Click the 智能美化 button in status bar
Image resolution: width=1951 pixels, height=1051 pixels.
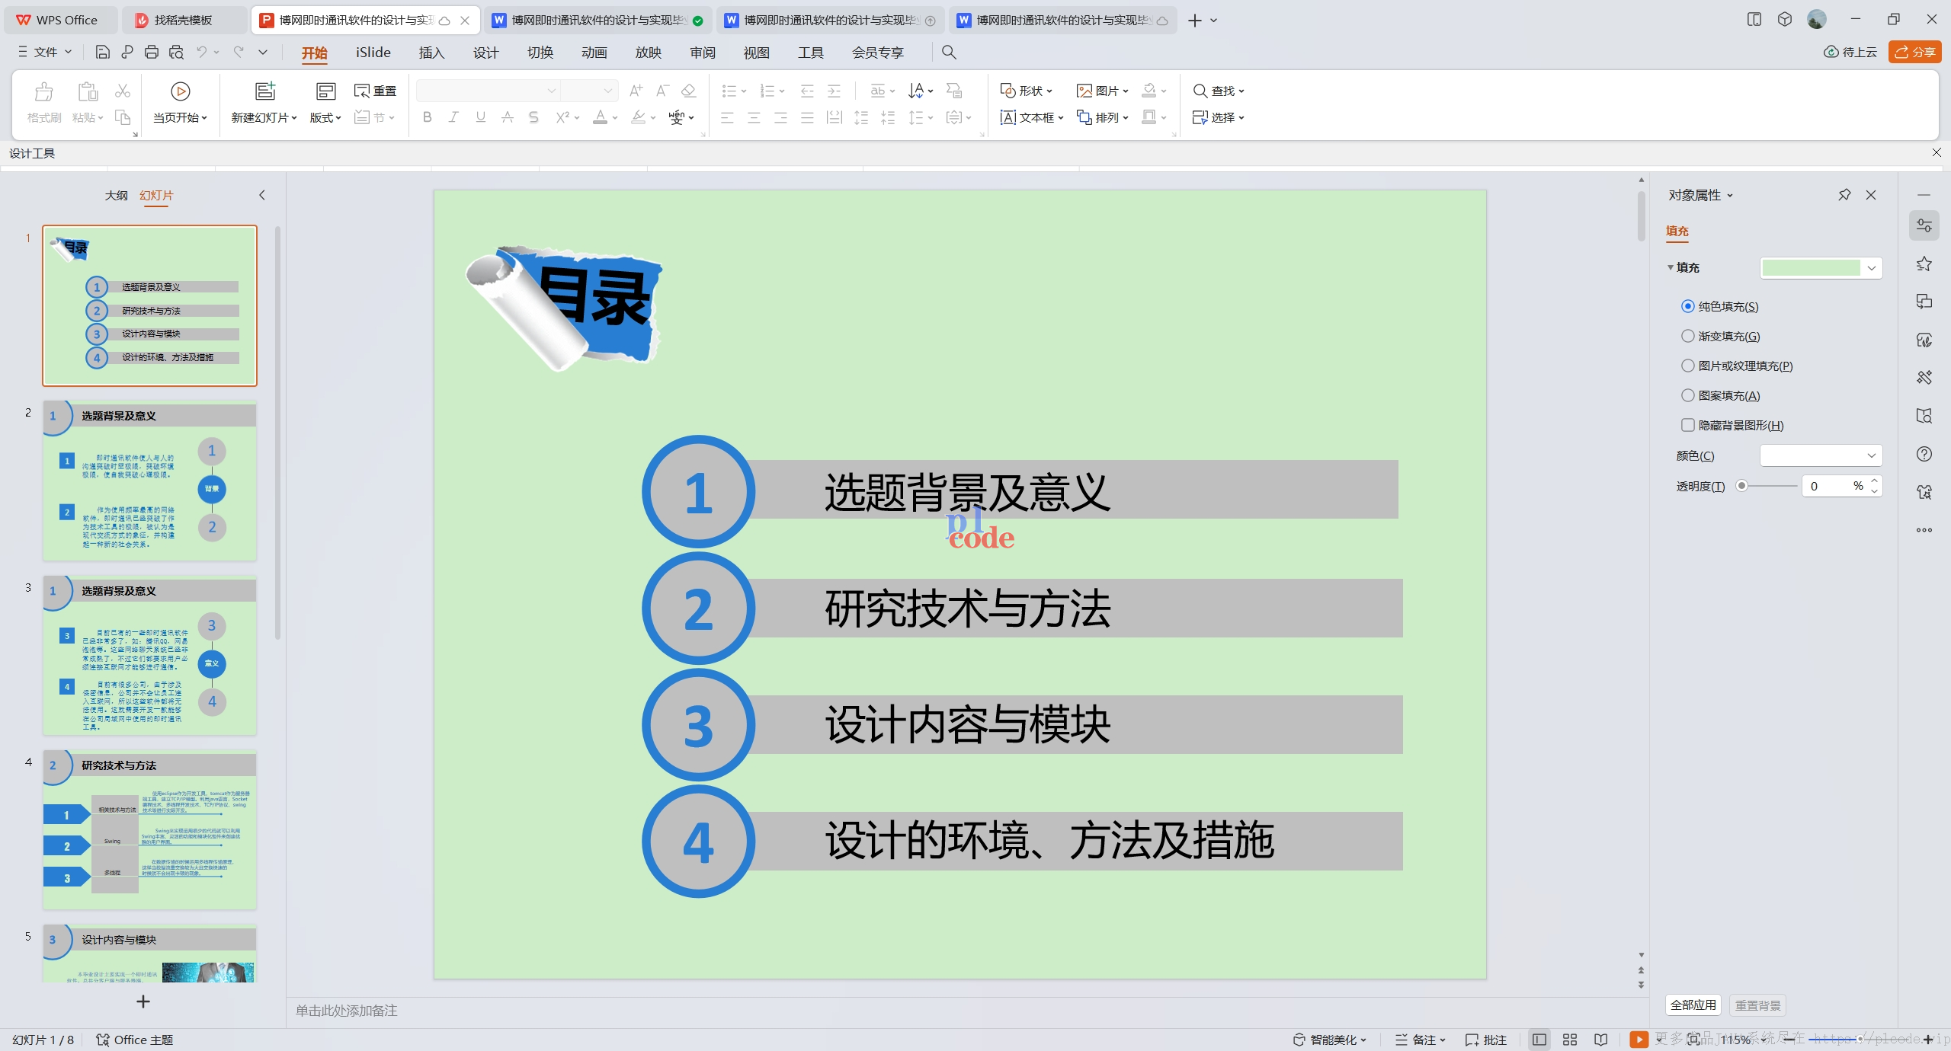point(1330,1040)
